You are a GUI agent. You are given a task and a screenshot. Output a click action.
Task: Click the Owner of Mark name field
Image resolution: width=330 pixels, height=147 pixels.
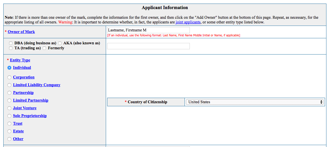[148, 30]
